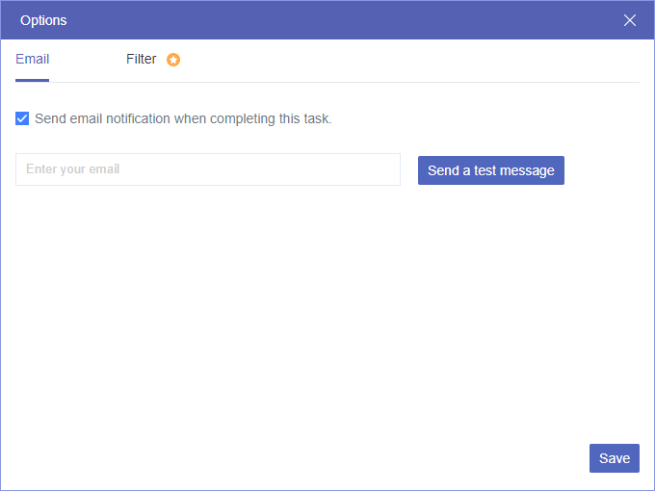This screenshot has height=491, width=655.
Task: Click the orange star badge beside Filter
Action: coord(173,60)
